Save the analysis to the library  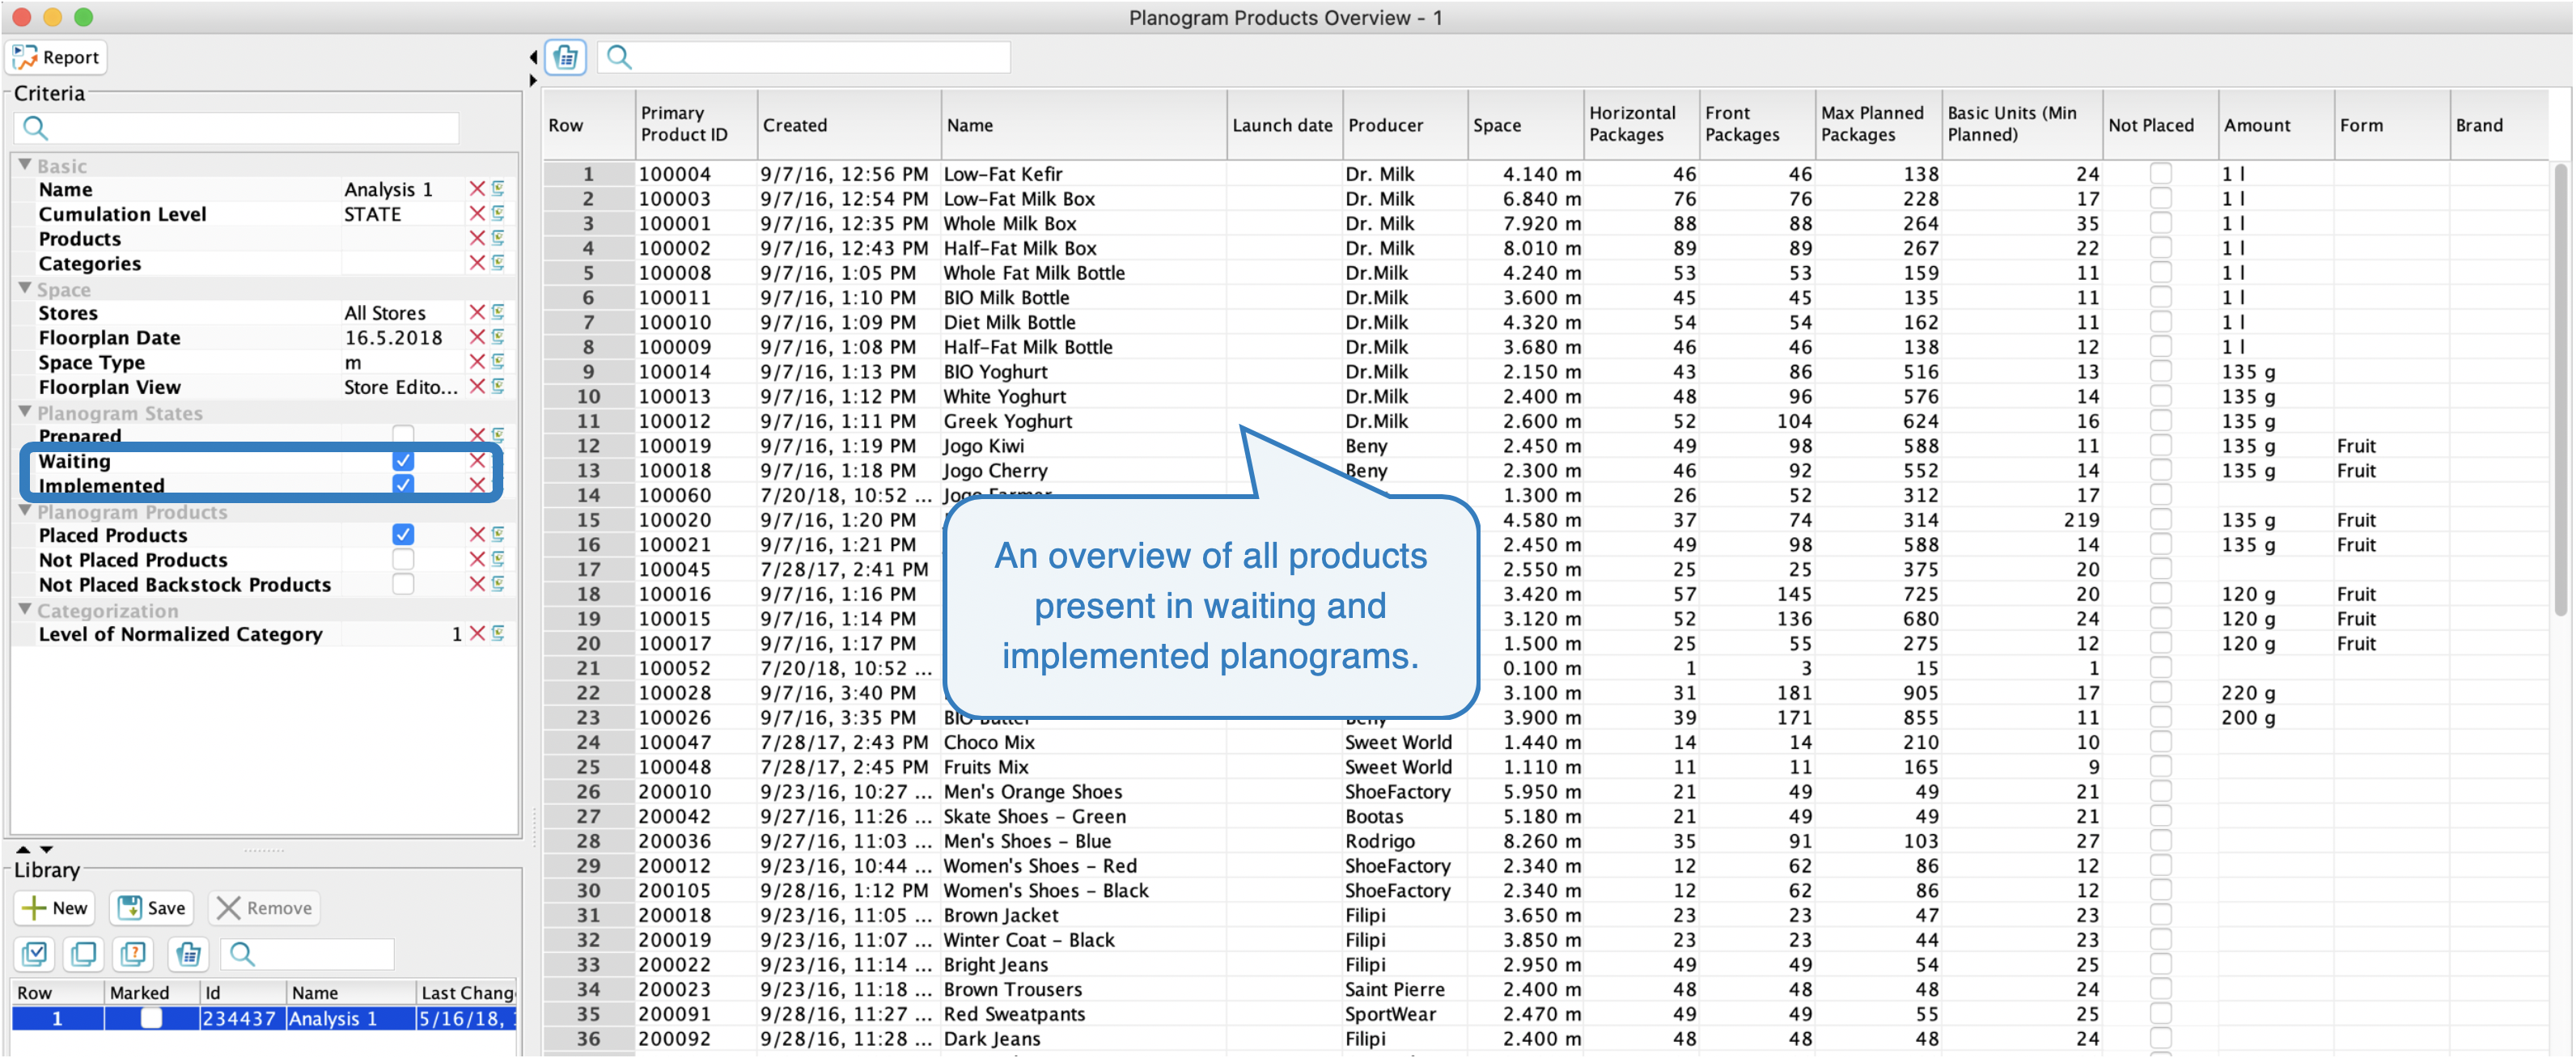coord(152,907)
